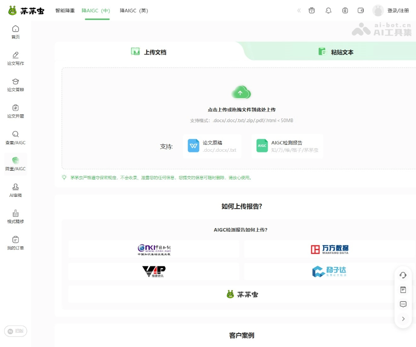Image resolution: width=416 pixels, height=347 pixels.
Task: Open the 格式精修 formatting tool
Action: click(15, 217)
